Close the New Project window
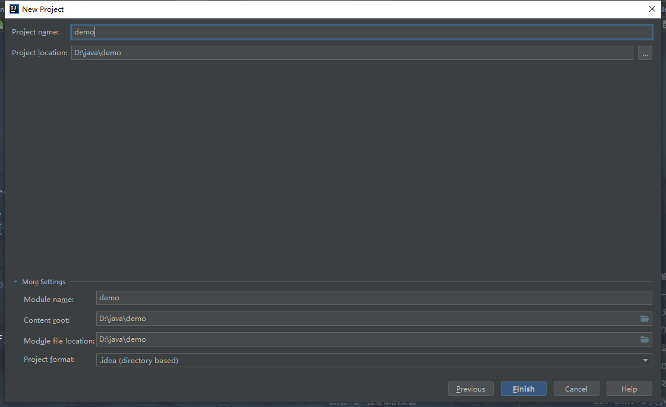This screenshot has height=407, width=666. (652, 9)
